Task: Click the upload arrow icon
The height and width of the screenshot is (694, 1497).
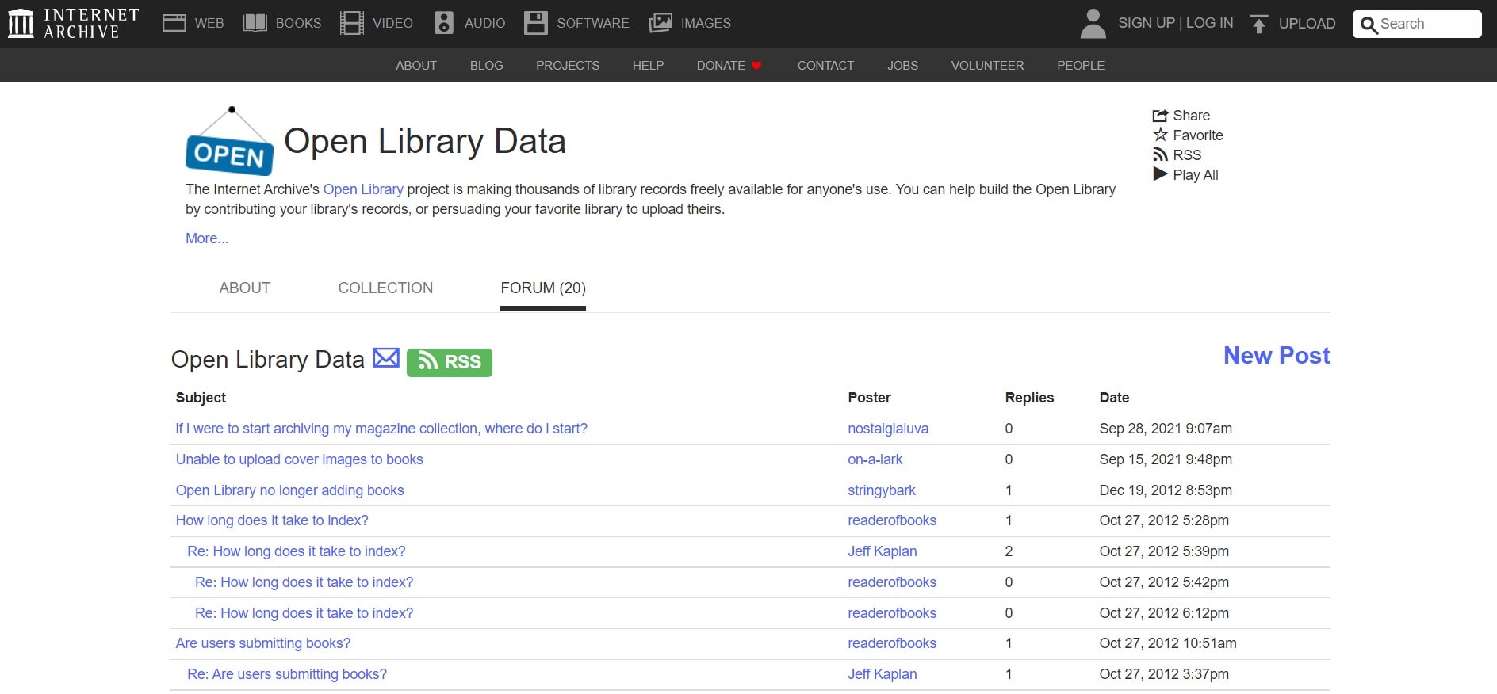Action: (x=1258, y=24)
